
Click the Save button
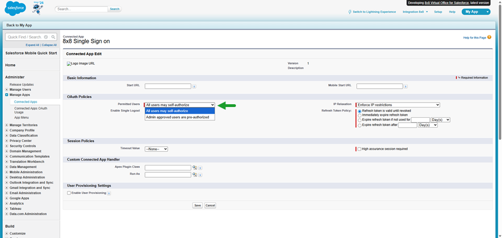197,205
